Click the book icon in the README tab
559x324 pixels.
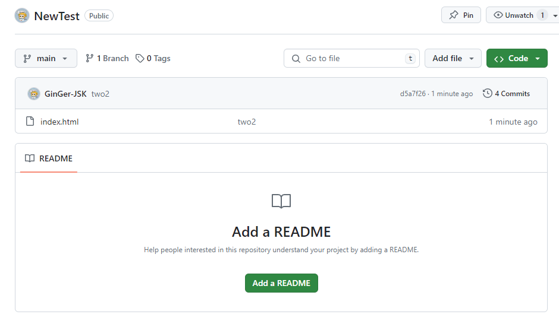point(30,158)
